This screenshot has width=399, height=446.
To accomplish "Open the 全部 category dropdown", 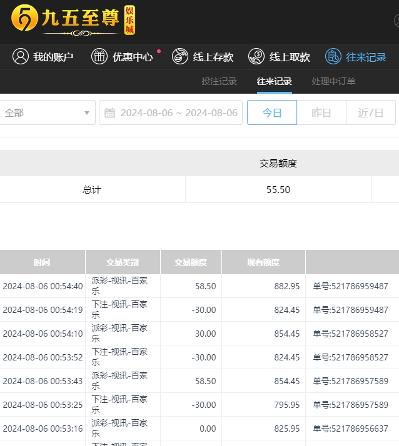I will click(x=44, y=113).
